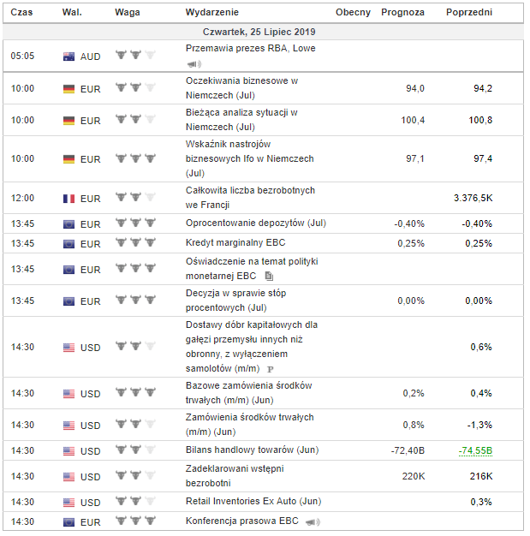Screen dimensions: 530x536
Task: Click the US flag beside Retail Inventories Ex Auto
Action: point(68,502)
